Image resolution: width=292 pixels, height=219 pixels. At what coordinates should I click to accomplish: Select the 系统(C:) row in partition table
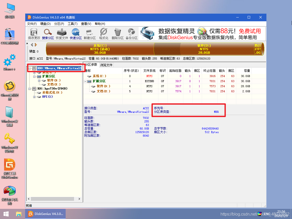click(168, 76)
